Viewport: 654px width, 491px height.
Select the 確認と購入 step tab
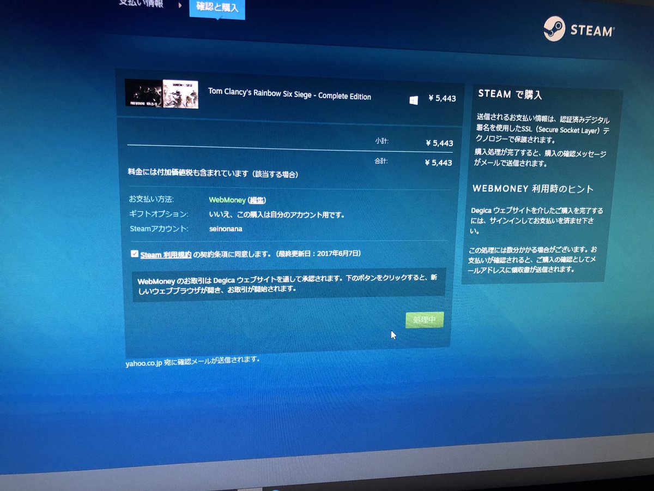pyautogui.click(x=217, y=8)
